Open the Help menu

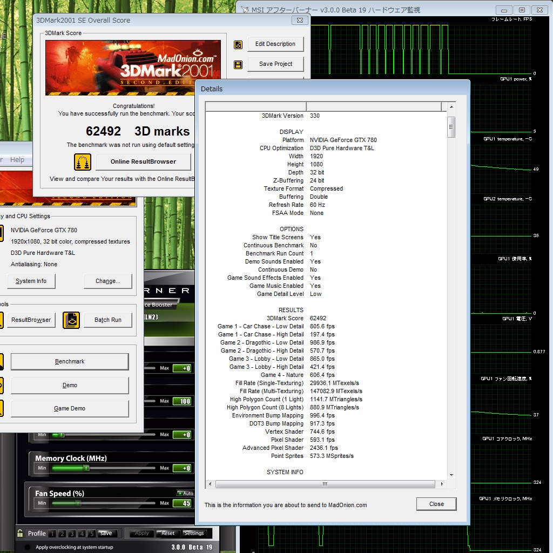click(17, 159)
